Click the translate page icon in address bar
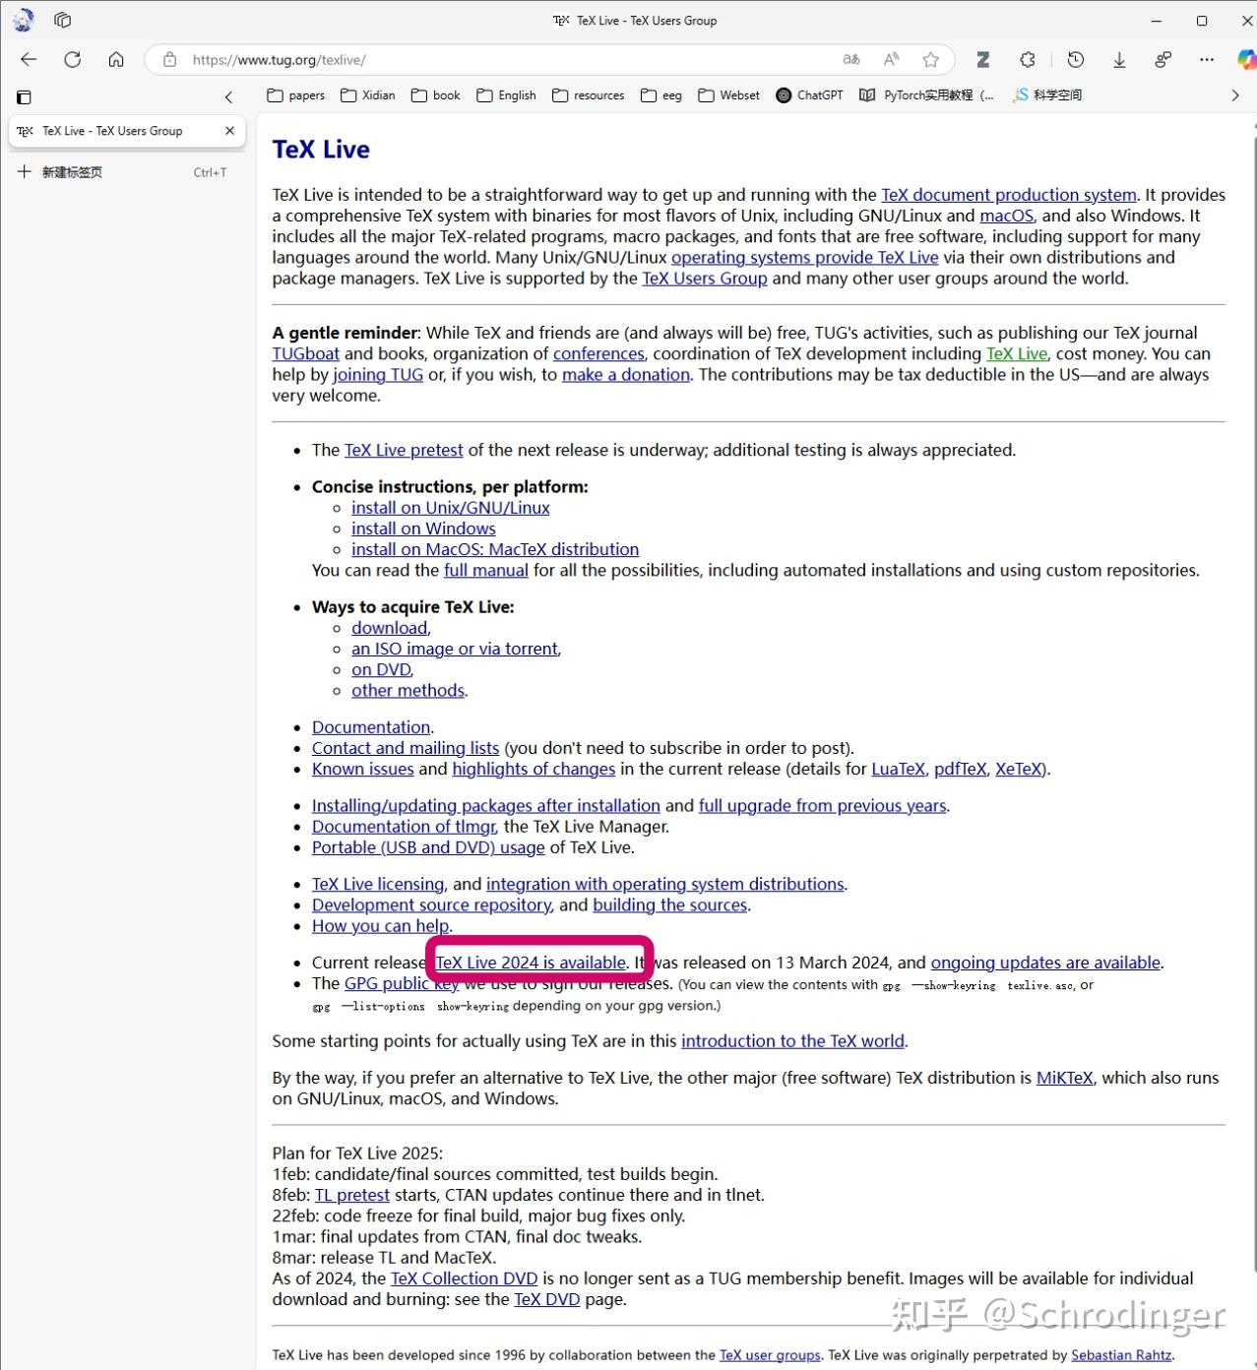The width and height of the screenshot is (1257, 1370). click(851, 59)
